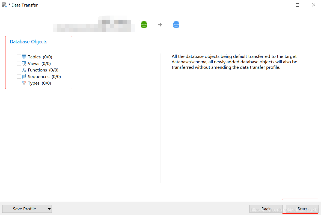Viewport: 321px width, 215px height.
Task: Select the Types (0/0) label
Action: coord(39,83)
